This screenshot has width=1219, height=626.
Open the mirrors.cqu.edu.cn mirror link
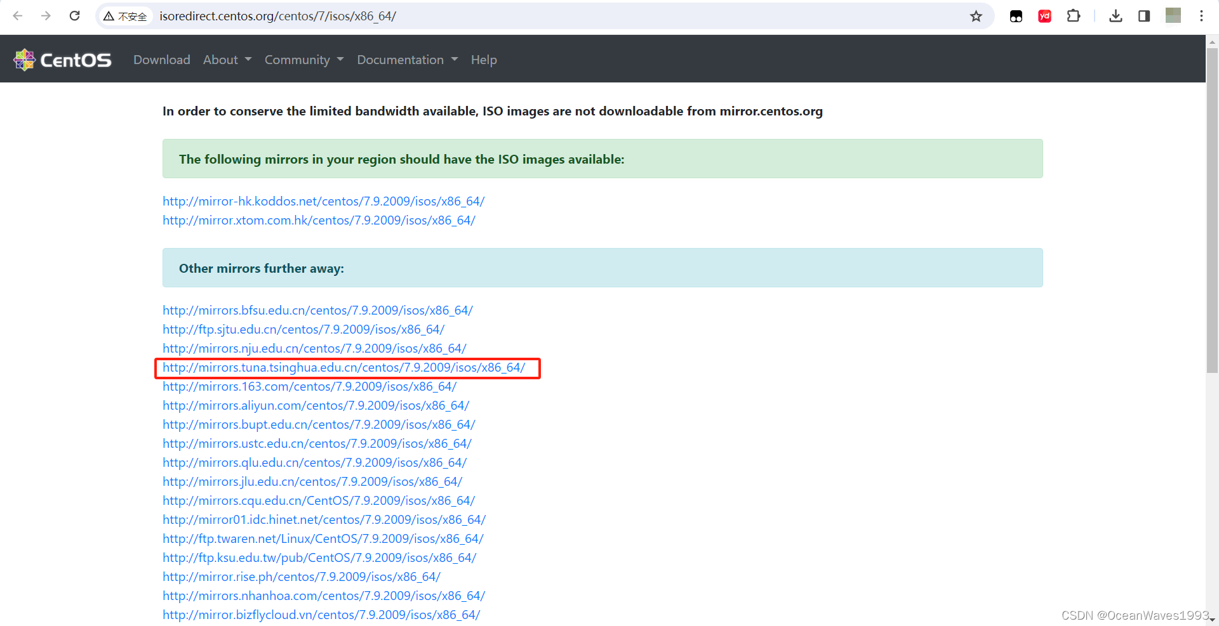pyautogui.click(x=319, y=500)
